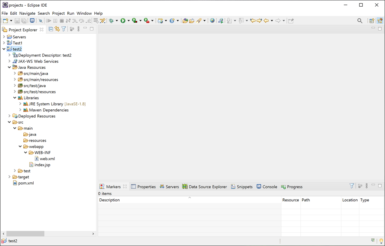Click the Next Edit Location arrow icon
The image size is (385, 246).
tap(259, 21)
